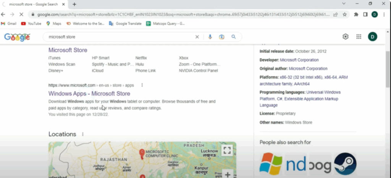391x178 pixels.
Task: Click the address bar URL
Action: coord(183,15)
